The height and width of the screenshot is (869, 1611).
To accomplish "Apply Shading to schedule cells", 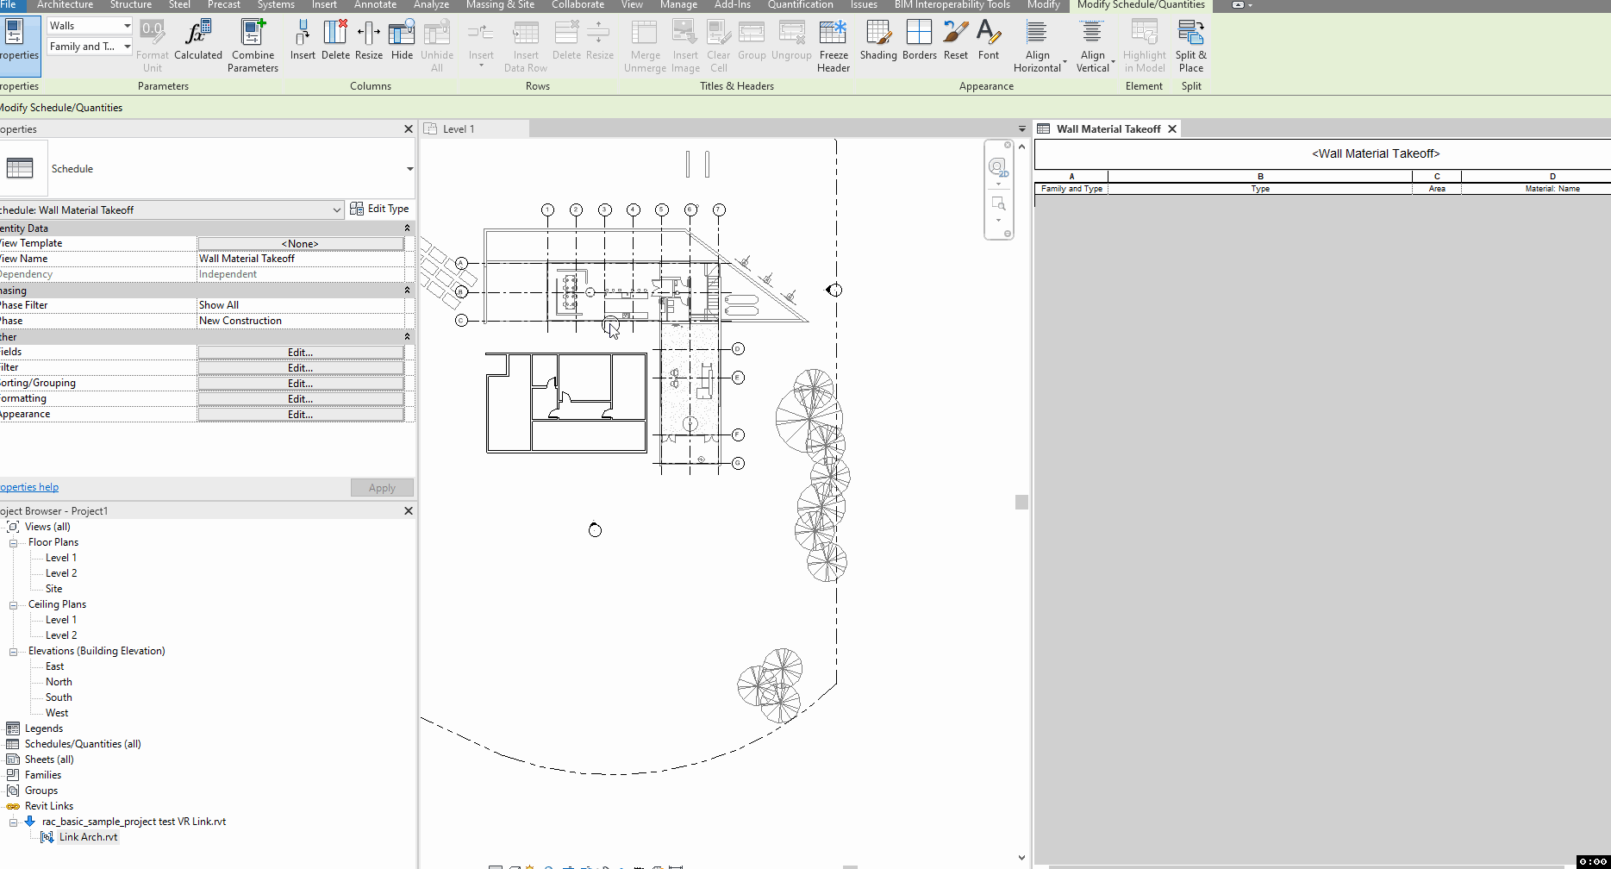I will coord(878,39).
